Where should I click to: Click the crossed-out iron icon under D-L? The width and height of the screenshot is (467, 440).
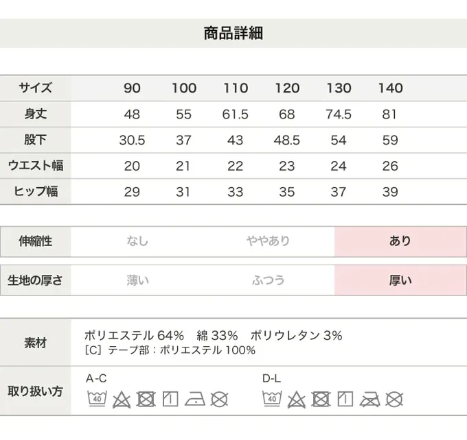click(x=370, y=398)
